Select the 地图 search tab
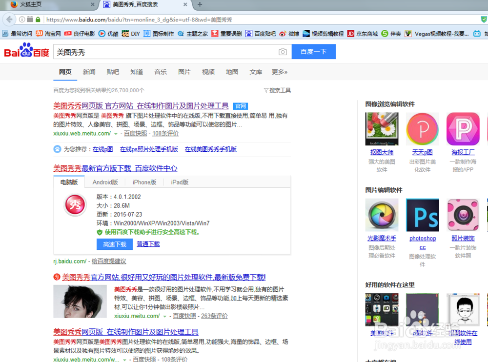This screenshot has height=362, width=488. [x=232, y=72]
